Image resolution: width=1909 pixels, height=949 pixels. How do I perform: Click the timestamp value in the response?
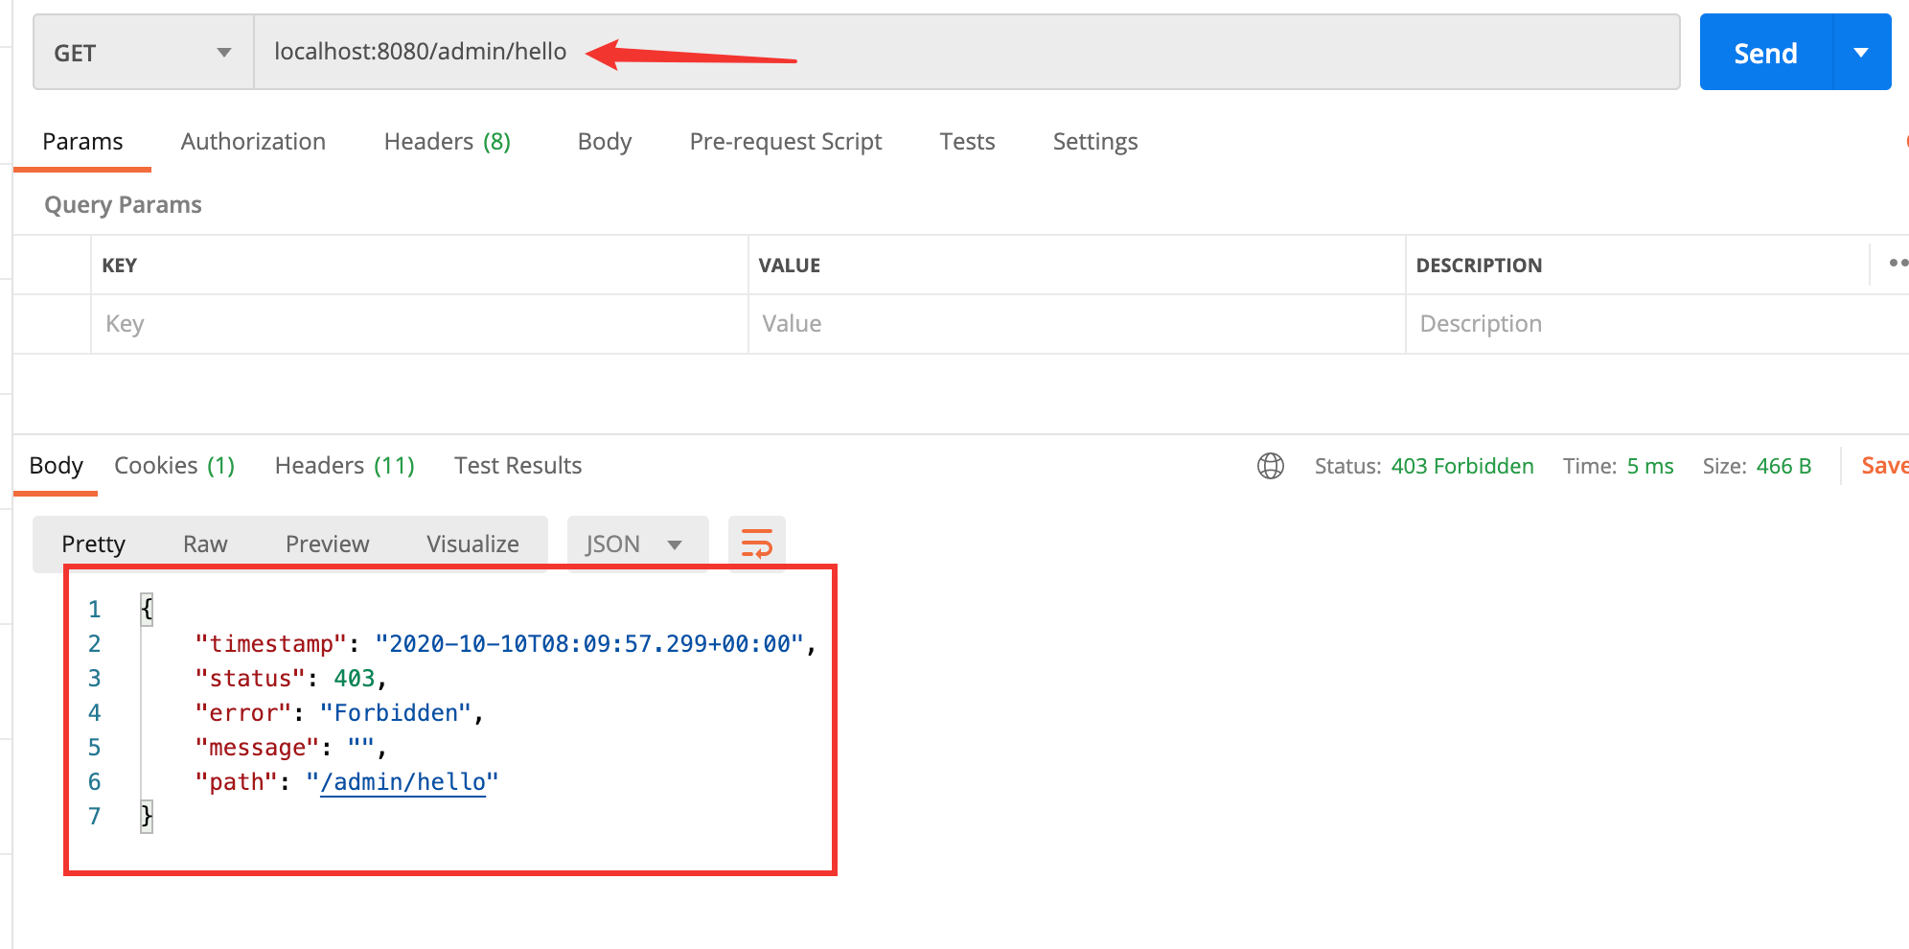tap(589, 644)
